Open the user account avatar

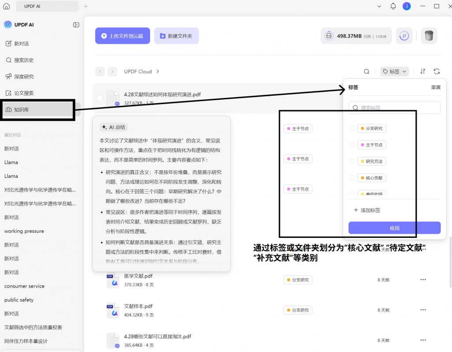pyautogui.click(x=407, y=6)
